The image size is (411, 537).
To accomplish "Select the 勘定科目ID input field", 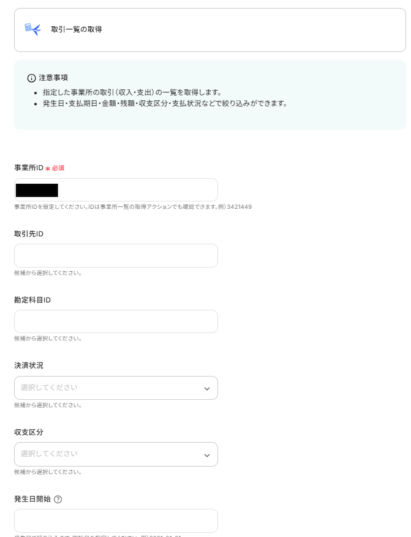I will tap(116, 321).
